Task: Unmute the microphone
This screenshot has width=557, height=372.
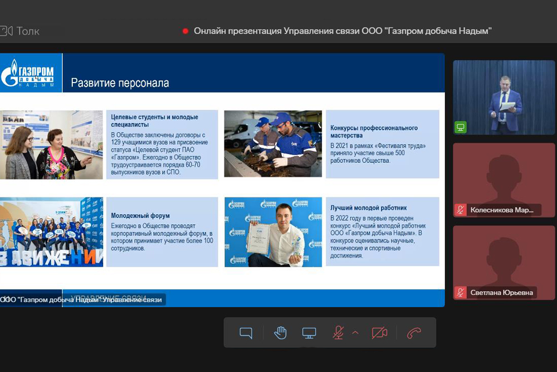Action: click(x=338, y=333)
